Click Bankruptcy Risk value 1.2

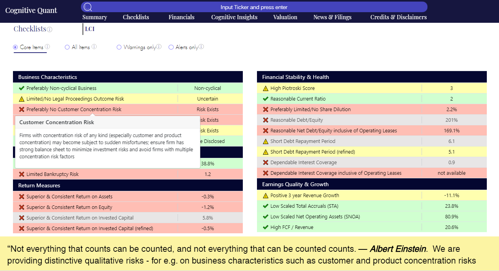[x=208, y=174]
